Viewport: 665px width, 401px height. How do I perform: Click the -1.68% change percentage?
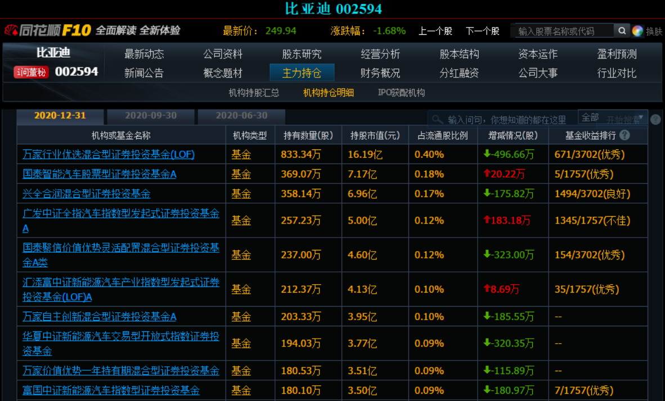click(x=389, y=31)
